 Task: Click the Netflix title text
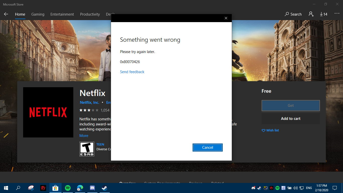click(92, 93)
